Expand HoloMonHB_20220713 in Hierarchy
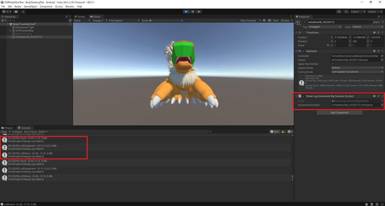This screenshot has height=206, width=385. [x=11, y=37]
